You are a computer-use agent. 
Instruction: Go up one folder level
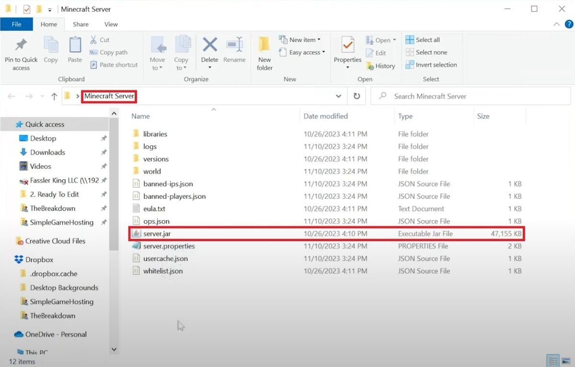pos(54,96)
